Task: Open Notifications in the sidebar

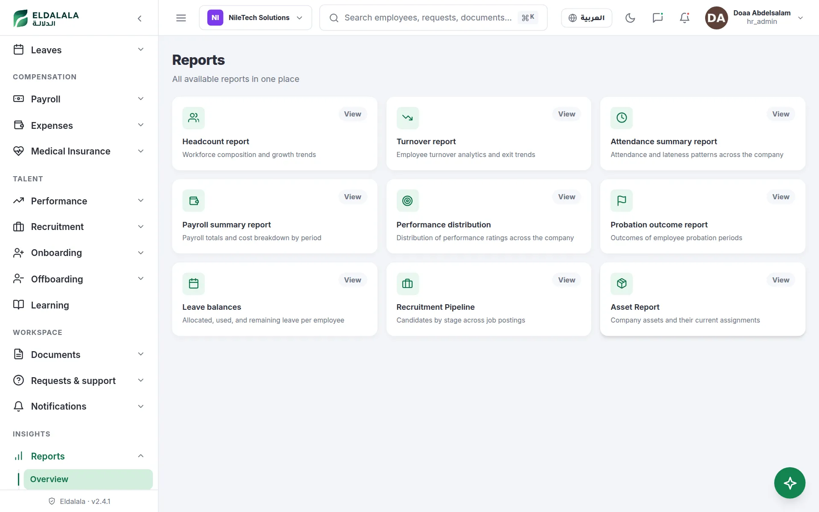Action: (x=79, y=406)
